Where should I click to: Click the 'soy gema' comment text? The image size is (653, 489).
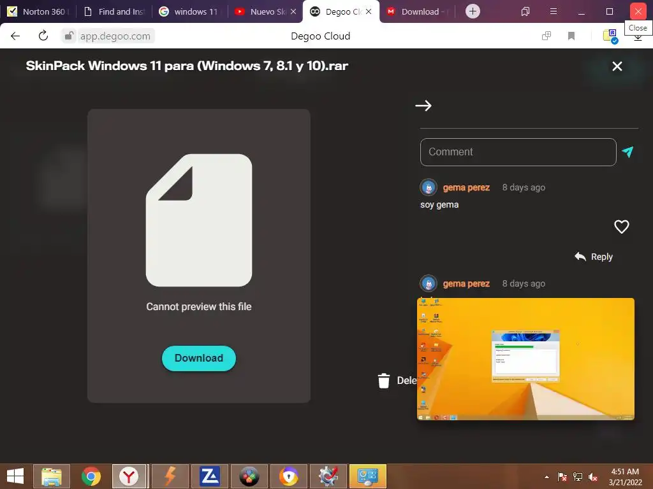pos(439,204)
